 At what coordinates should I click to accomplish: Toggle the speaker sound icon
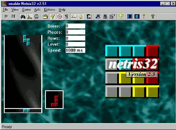pyautogui.click(x=81, y=16)
